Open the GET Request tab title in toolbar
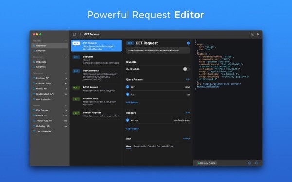Viewport: 292px width, 182px height. tap(92, 34)
